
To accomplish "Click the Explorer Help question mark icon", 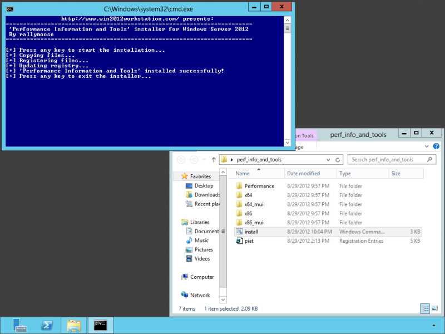I will (436, 146).
